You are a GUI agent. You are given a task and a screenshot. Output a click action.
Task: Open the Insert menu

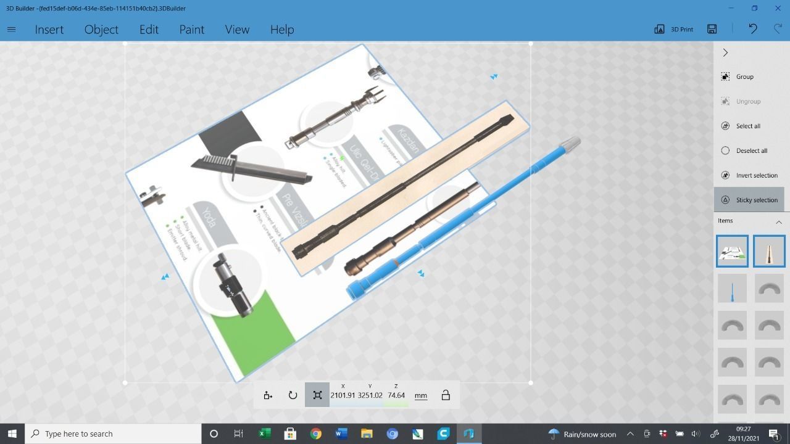pos(49,30)
